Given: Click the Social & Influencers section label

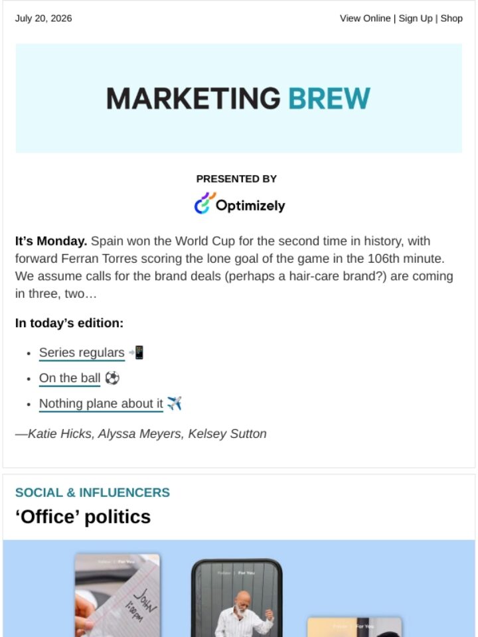Looking at the screenshot, I should point(92,492).
